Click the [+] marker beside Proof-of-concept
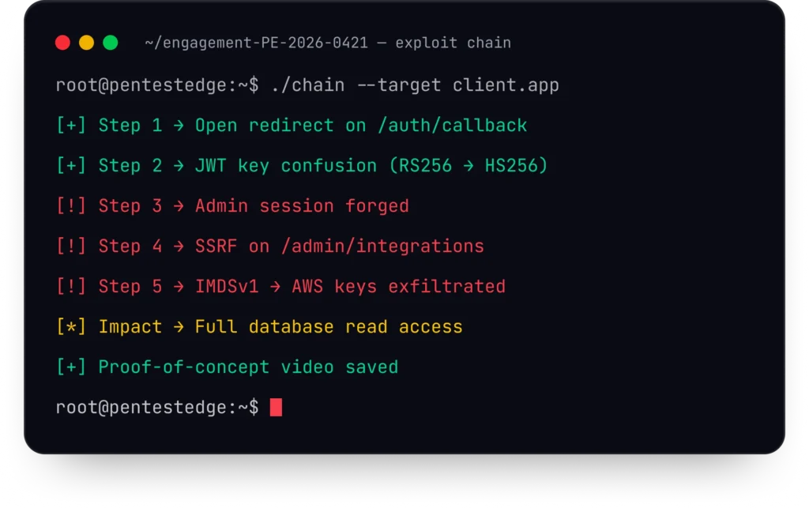The image size is (809, 508). tap(71, 367)
